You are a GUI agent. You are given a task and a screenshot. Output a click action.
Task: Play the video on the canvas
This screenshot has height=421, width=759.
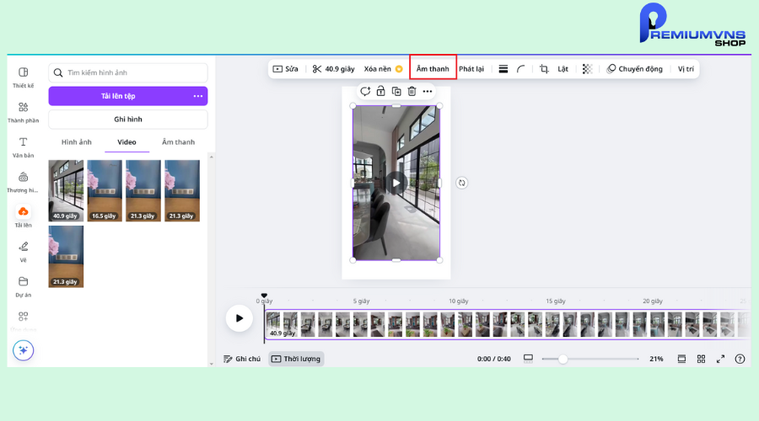[396, 183]
